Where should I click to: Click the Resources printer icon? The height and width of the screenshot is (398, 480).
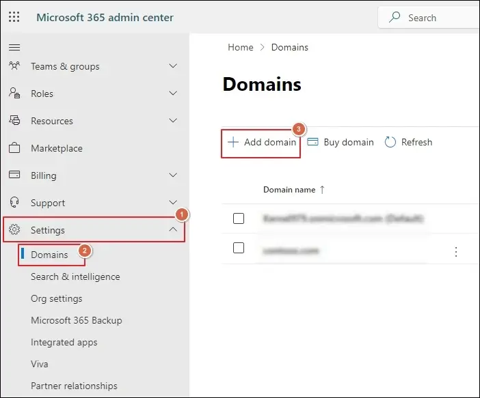[14, 120]
